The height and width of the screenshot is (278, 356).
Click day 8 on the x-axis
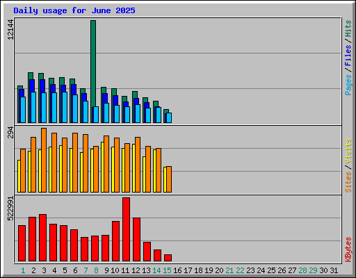[96, 270]
